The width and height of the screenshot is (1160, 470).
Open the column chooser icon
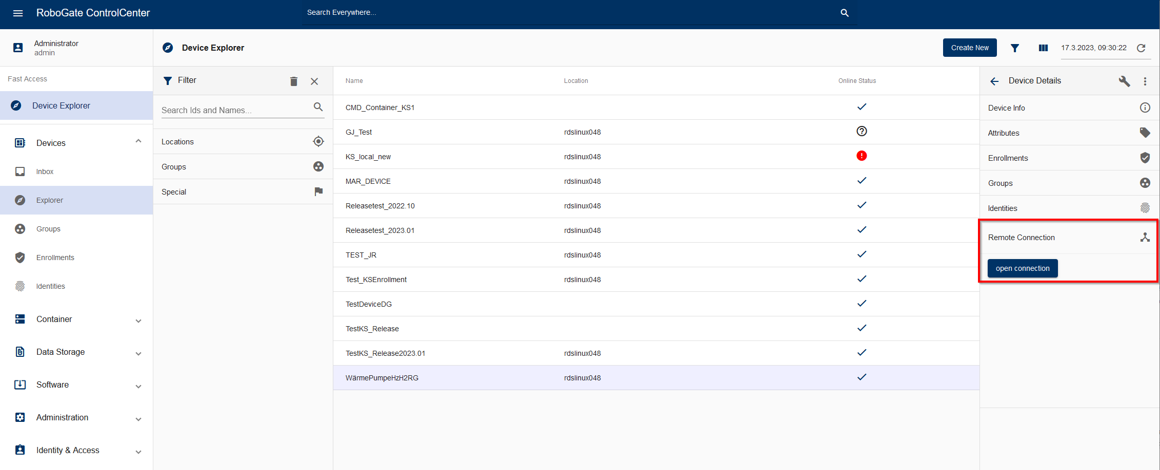click(1043, 48)
